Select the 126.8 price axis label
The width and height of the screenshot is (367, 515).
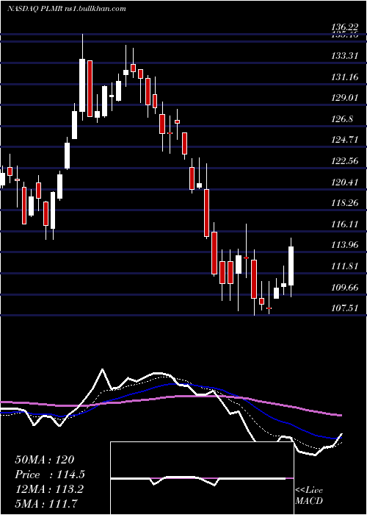pos(342,119)
